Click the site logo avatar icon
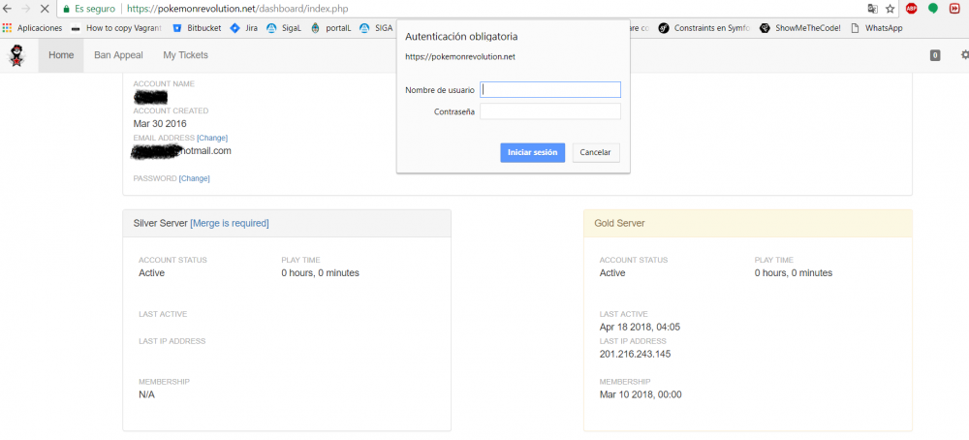 click(16, 56)
